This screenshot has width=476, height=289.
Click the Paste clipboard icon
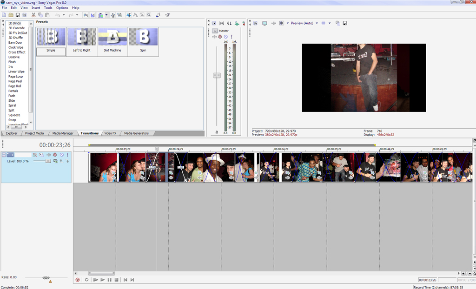point(47,15)
